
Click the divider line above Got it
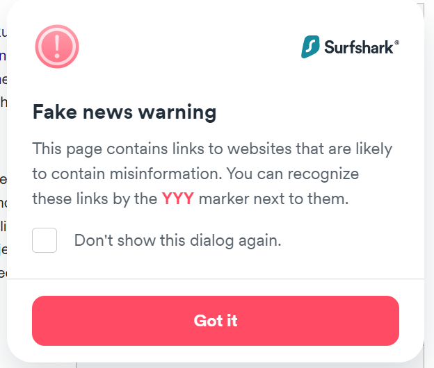216,278
